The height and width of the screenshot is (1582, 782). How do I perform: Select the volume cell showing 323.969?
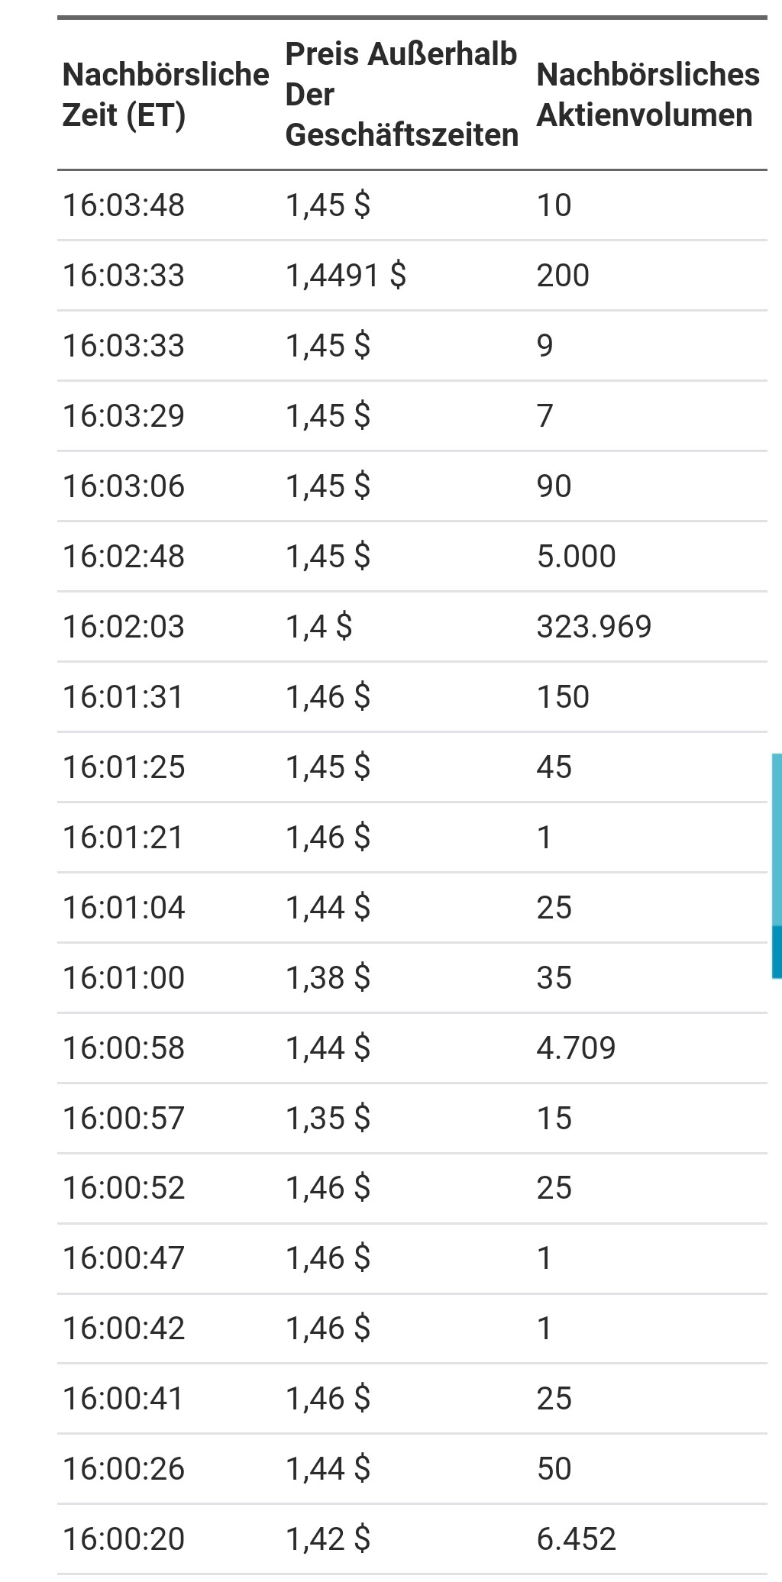click(594, 627)
